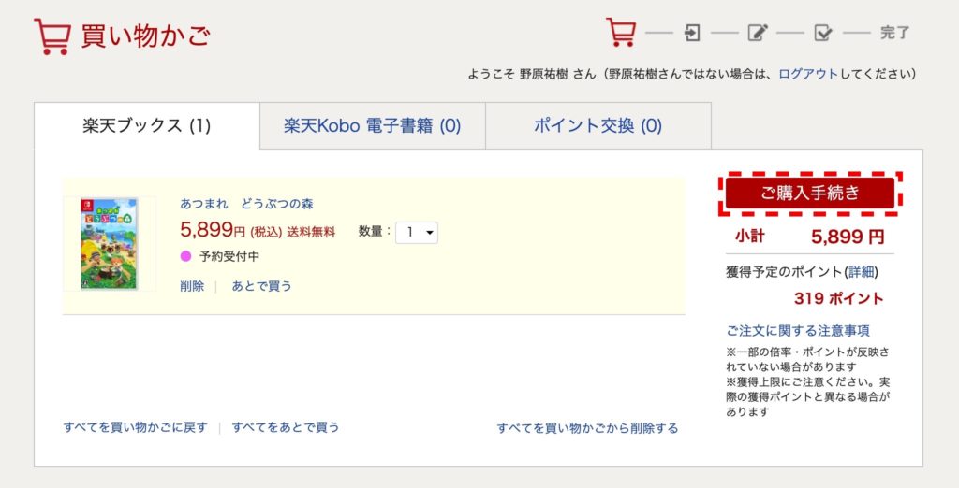The height and width of the screenshot is (488, 959).
Task: Click 削除 to remove the item
Action: tap(192, 286)
